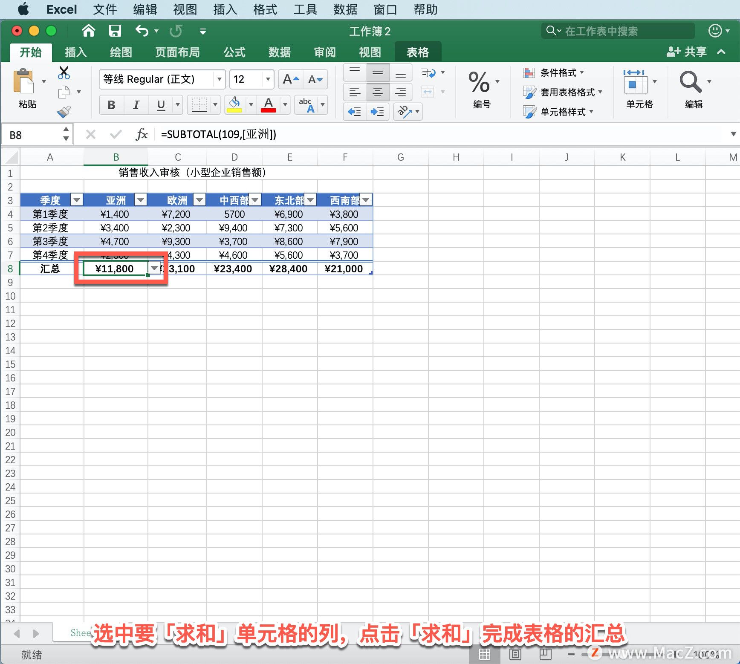The image size is (740, 664).
Task: Cut selection with the scissors icon
Action: tap(64, 72)
